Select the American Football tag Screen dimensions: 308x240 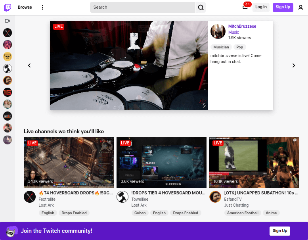(x=243, y=213)
